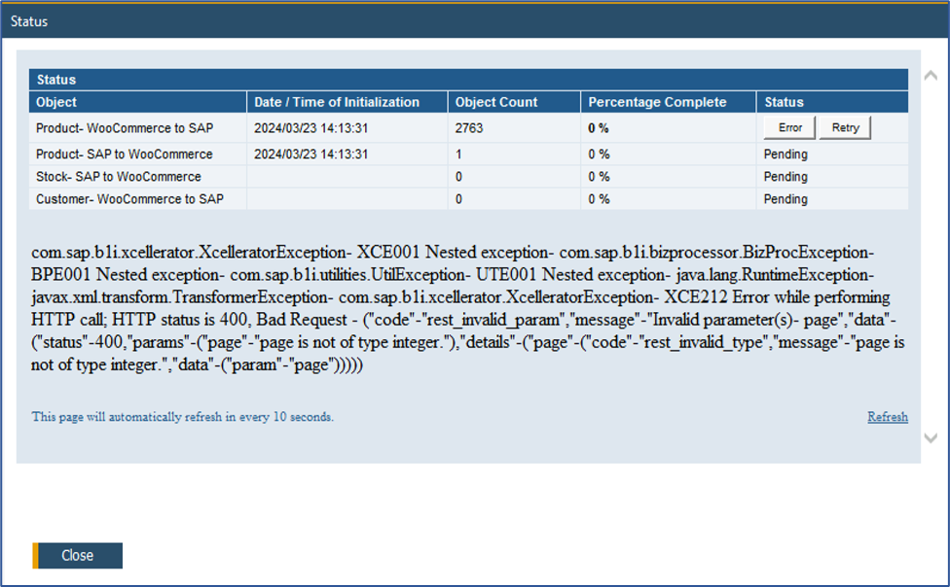Viewport: 950px width, 587px height.
Task: Click the Date / Time of Initialization header
Action: coord(337,102)
